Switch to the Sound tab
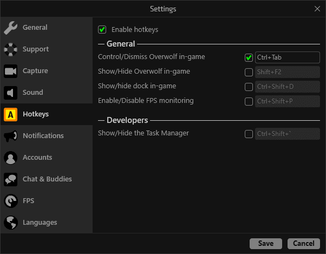The image size is (326, 254). 47,93
